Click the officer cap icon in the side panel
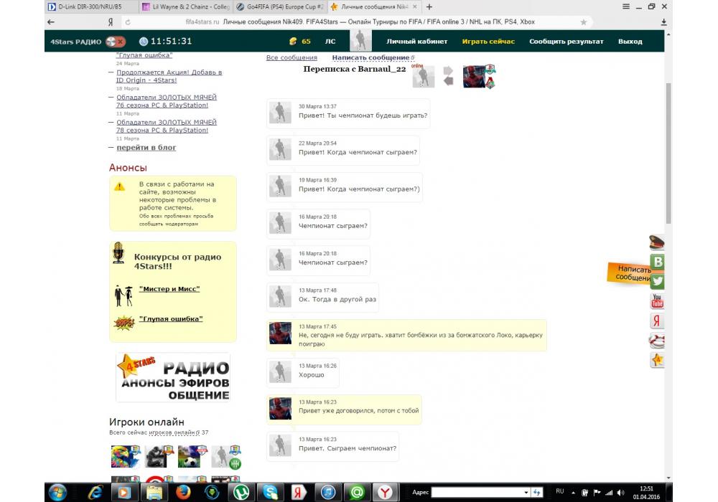The image size is (718, 502). pos(657,242)
